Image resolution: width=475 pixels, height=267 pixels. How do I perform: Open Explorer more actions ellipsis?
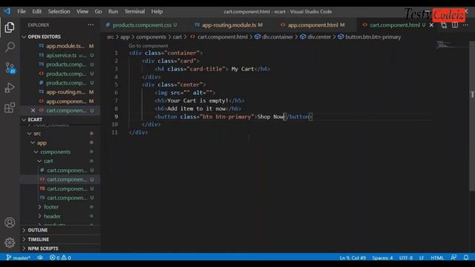[x=91, y=24]
